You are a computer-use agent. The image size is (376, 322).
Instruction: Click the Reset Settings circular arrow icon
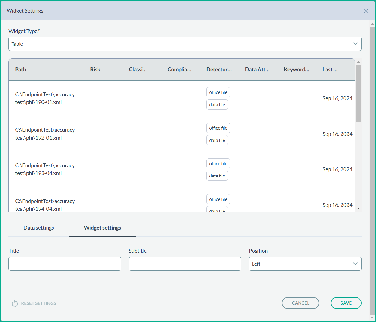(15, 303)
